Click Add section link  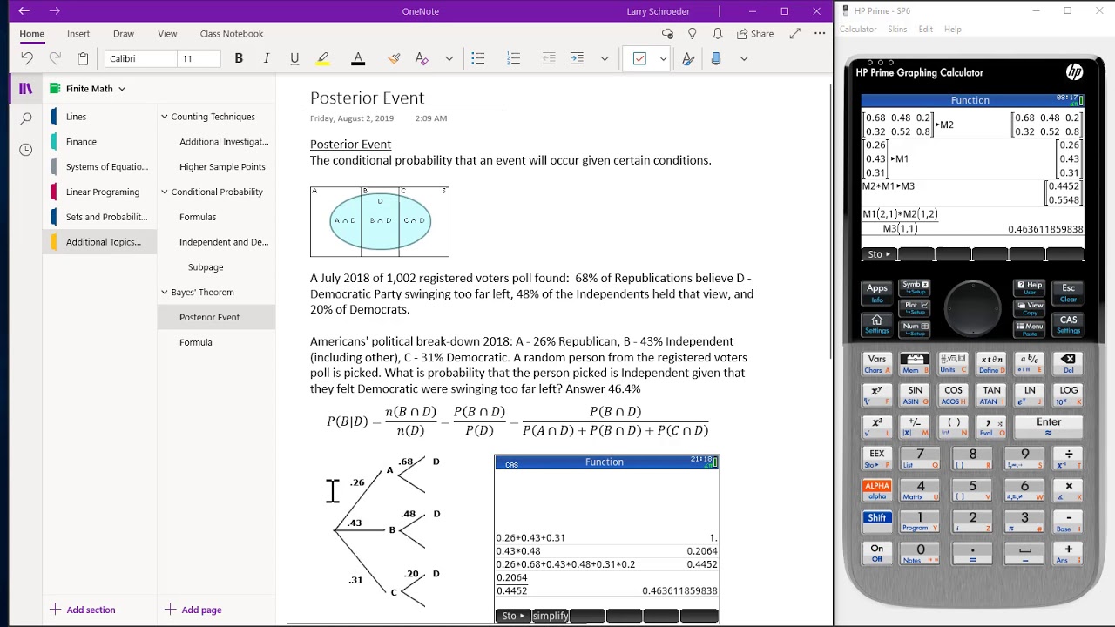(x=83, y=610)
